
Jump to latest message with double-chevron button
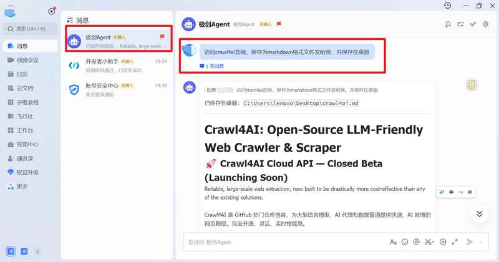479,213
